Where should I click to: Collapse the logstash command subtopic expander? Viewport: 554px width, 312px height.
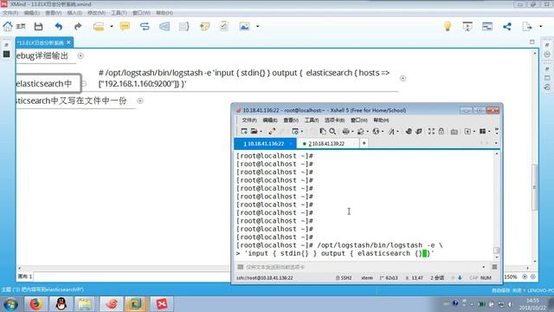pyautogui.click(x=403, y=78)
